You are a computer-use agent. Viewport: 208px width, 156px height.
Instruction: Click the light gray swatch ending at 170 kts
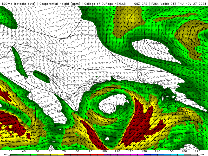[194, 155]
